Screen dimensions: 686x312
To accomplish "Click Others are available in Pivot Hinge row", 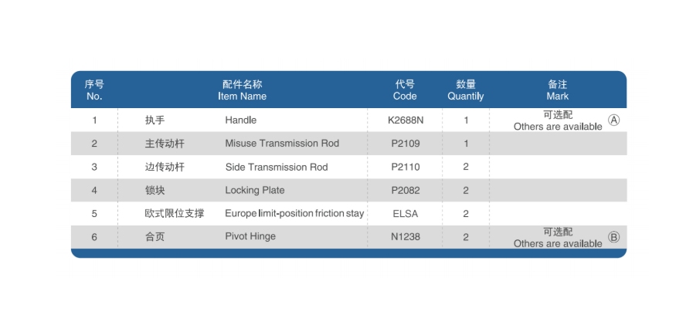I will tap(558, 244).
